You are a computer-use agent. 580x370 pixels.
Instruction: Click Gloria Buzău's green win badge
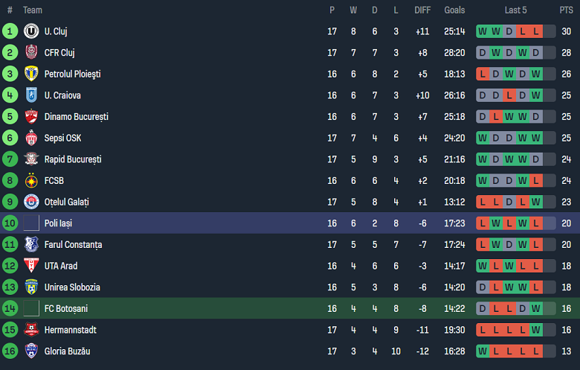483,351
